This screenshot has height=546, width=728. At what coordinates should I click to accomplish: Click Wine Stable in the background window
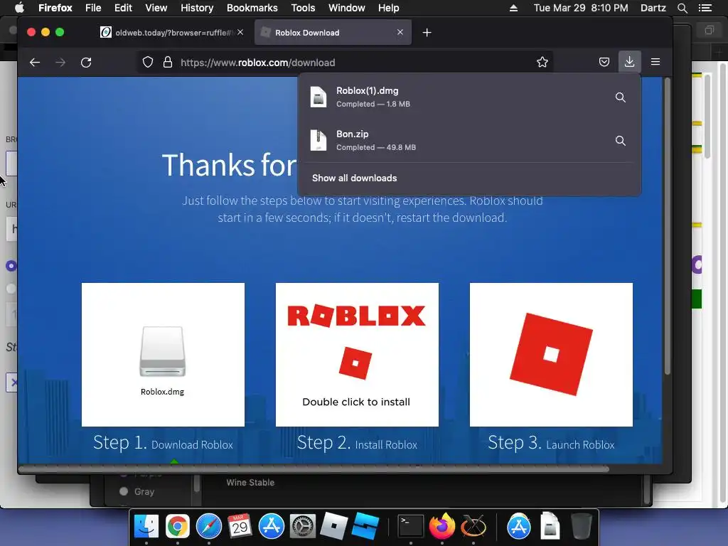coord(250,483)
